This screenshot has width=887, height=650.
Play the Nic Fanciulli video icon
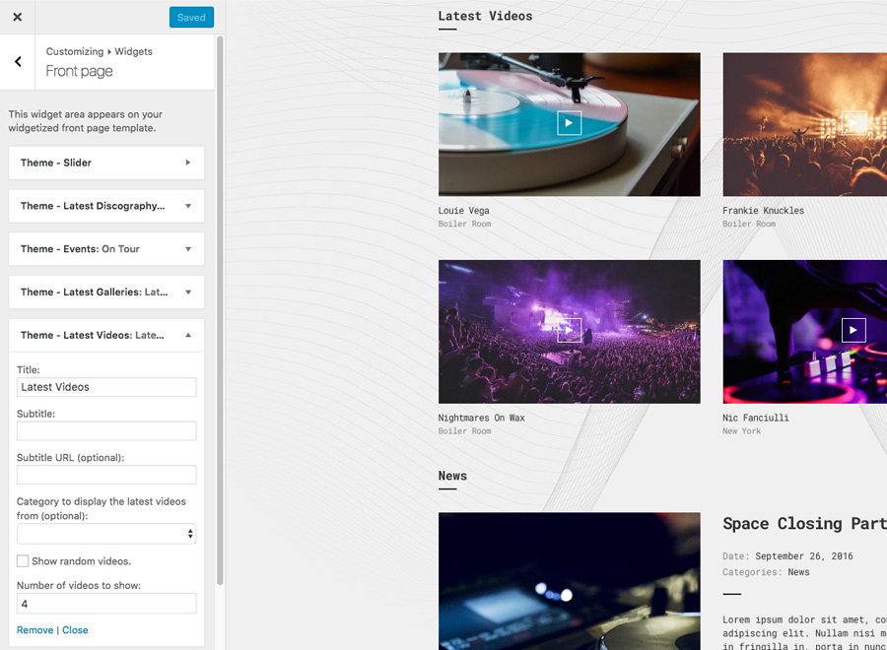click(853, 331)
